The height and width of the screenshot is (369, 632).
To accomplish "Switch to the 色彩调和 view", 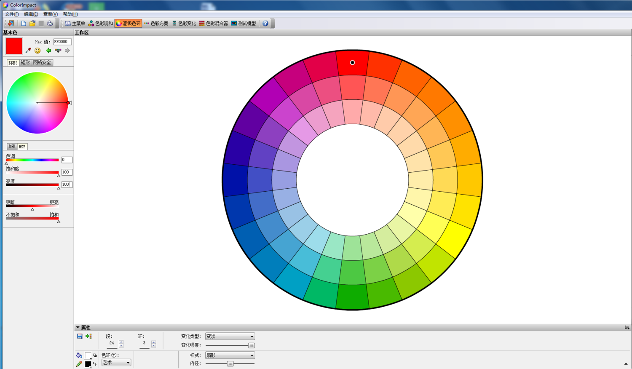I will click(100, 24).
